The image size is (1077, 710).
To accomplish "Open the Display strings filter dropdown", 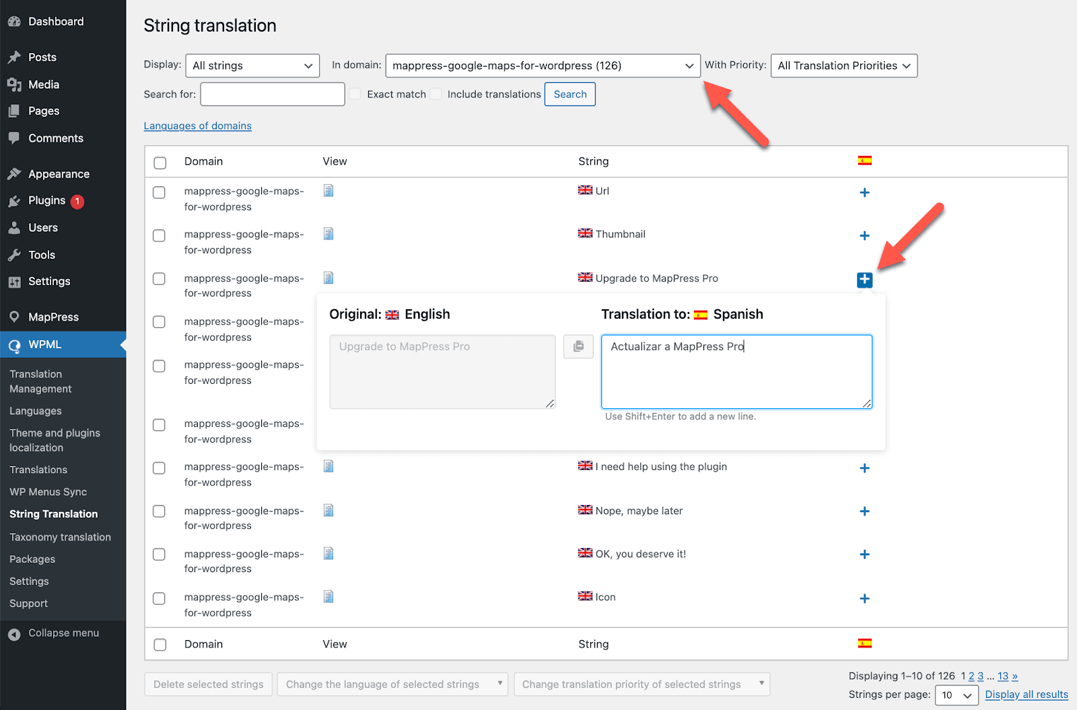I will (x=252, y=66).
